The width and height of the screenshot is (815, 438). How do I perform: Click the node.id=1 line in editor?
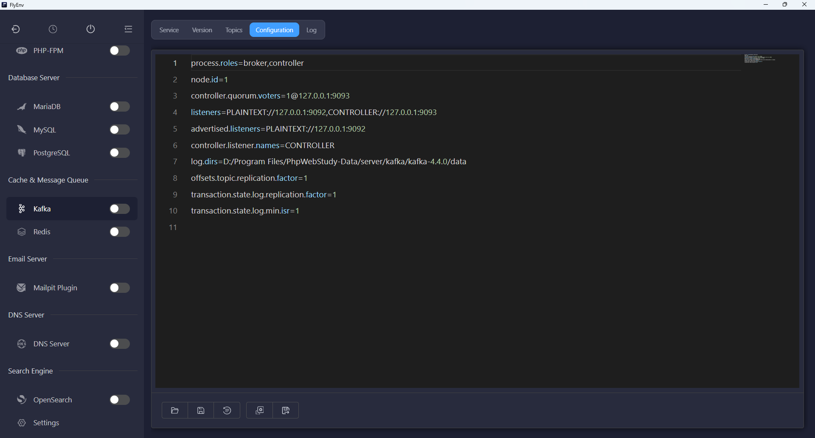point(210,79)
